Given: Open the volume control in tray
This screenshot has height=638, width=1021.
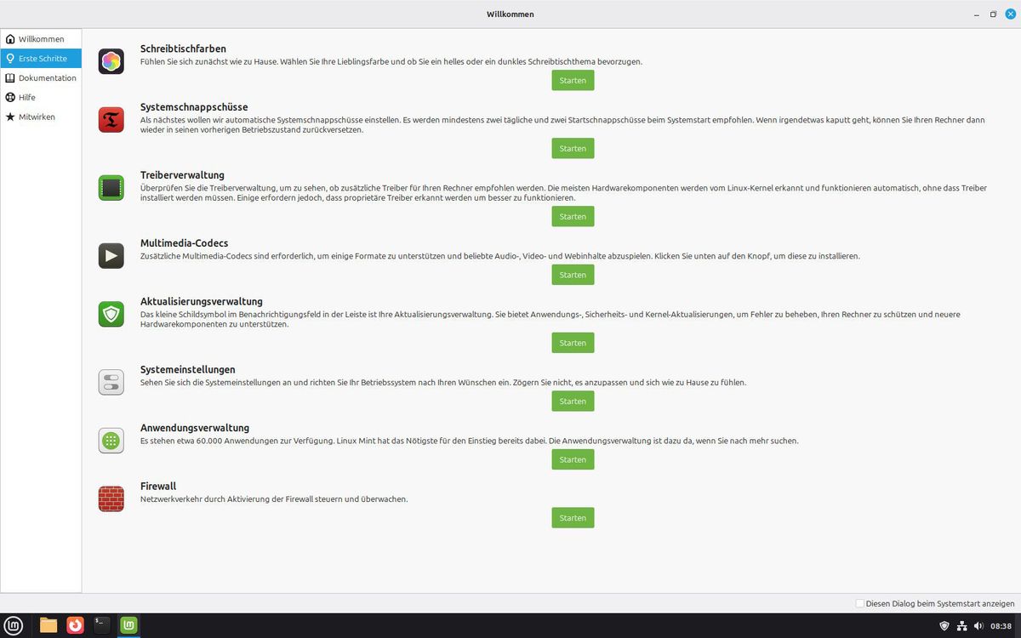Looking at the screenshot, I should click(x=978, y=626).
